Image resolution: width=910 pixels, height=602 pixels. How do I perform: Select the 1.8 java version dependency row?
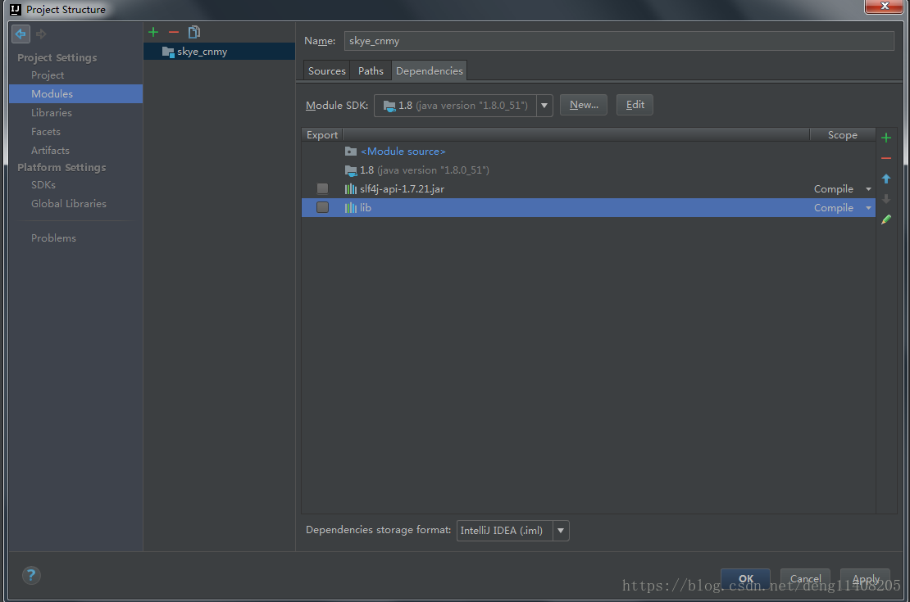[588, 170]
